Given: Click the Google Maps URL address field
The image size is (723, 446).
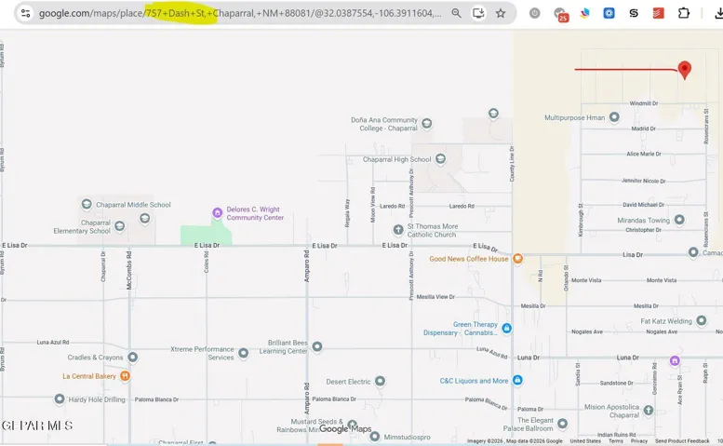Looking at the screenshot, I should (240, 13).
